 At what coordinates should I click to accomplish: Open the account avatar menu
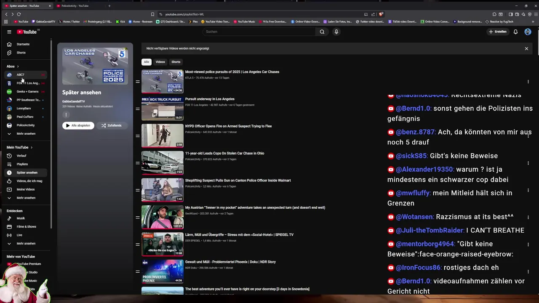(528, 32)
